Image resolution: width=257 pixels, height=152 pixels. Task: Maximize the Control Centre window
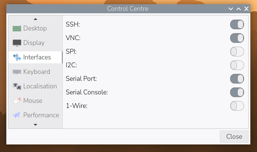click(x=239, y=9)
